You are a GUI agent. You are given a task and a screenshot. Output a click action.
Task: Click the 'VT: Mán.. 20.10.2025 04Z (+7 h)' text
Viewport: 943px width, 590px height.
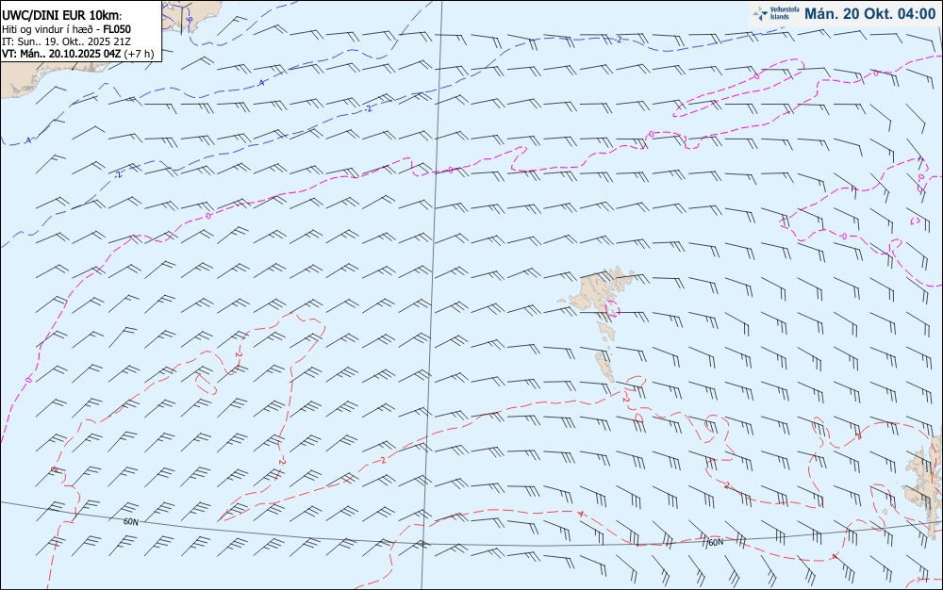click(x=77, y=54)
